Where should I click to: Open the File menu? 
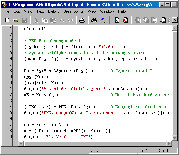tap(6, 11)
